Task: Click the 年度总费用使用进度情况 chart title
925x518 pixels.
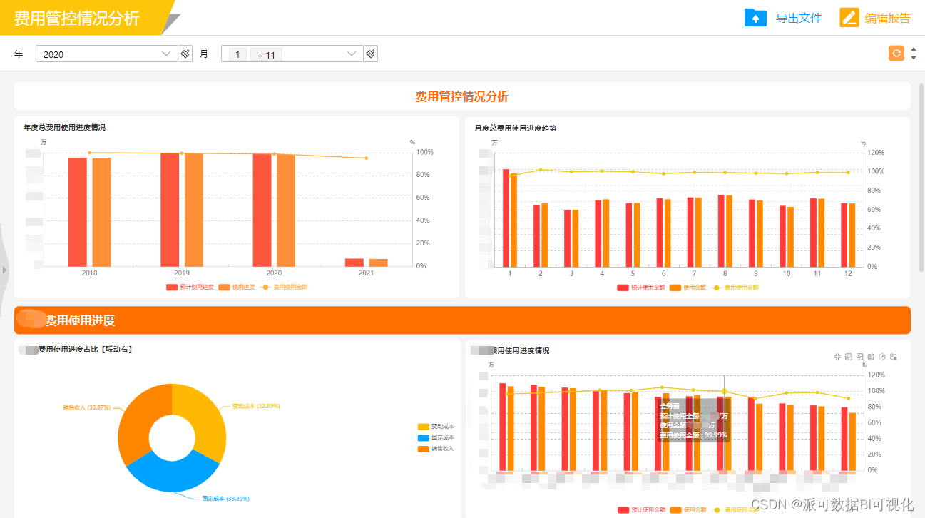Action: point(64,127)
